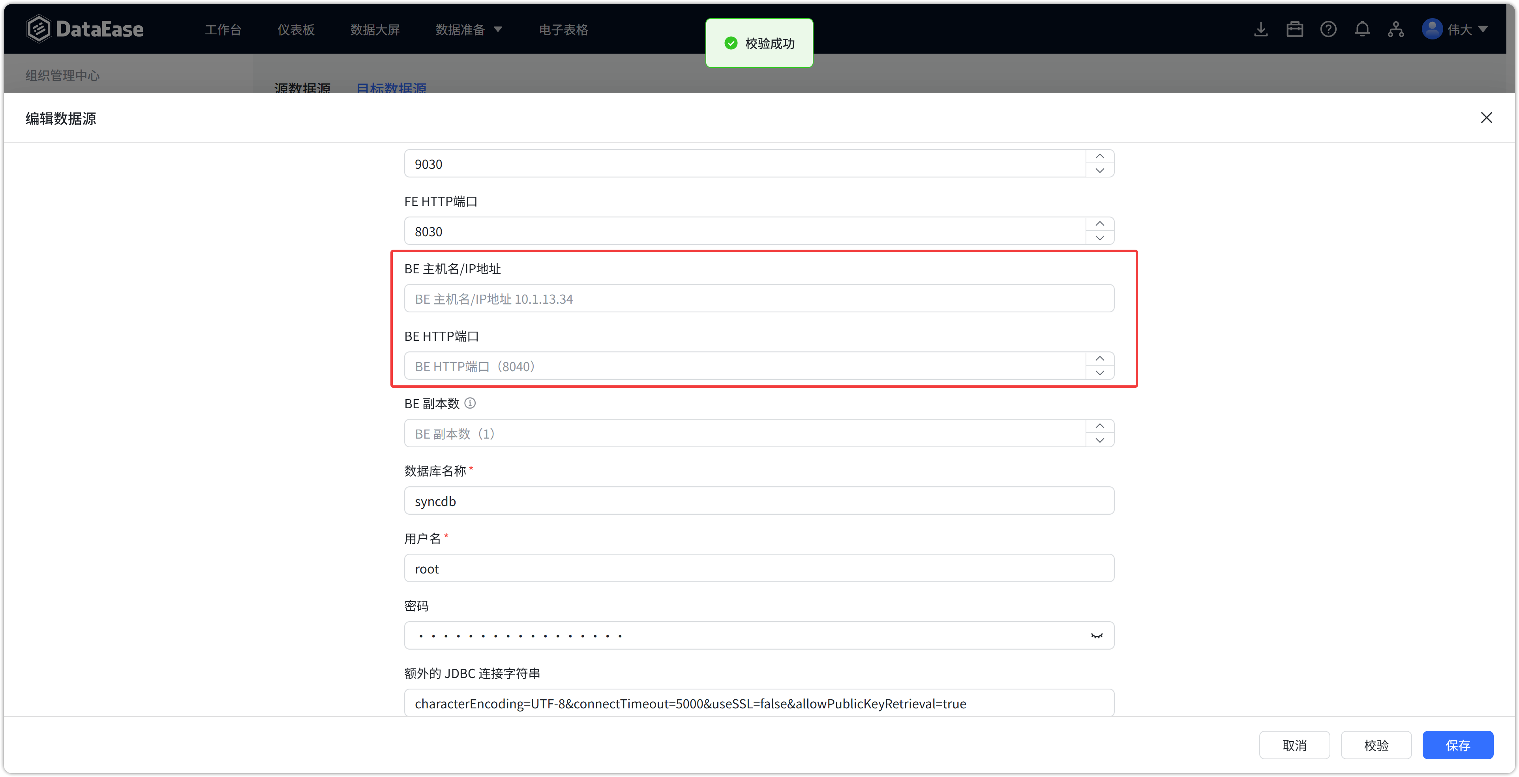1519x777 pixels.
Task: Click the 编辑数据源 dialog title
Action: [x=61, y=118]
